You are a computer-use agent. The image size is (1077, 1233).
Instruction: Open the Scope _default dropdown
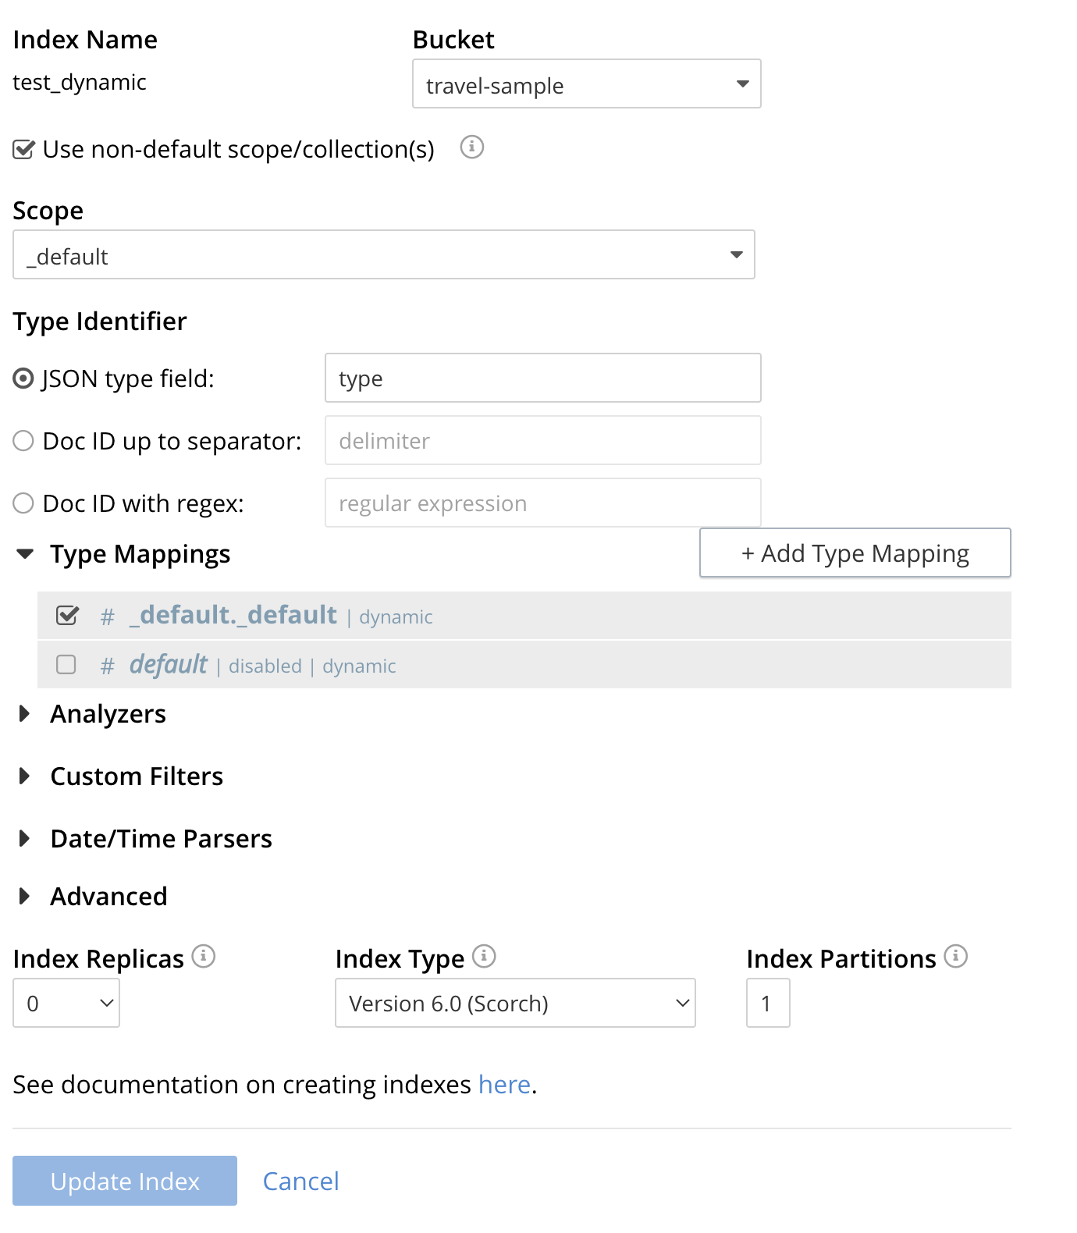coord(384,254)
